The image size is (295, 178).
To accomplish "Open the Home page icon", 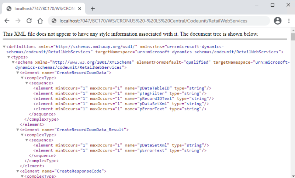I will coord(40,21).
